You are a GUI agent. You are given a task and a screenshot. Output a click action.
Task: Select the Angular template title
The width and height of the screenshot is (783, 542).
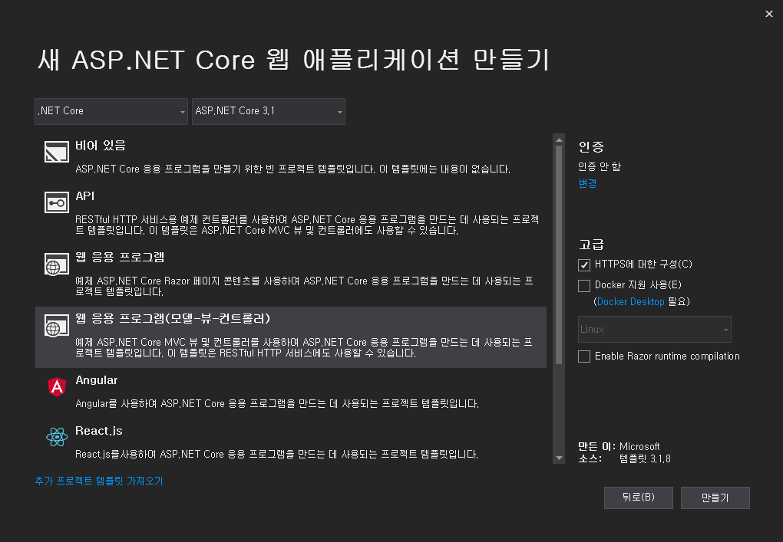pyautogui.click(x=97, y=380)
